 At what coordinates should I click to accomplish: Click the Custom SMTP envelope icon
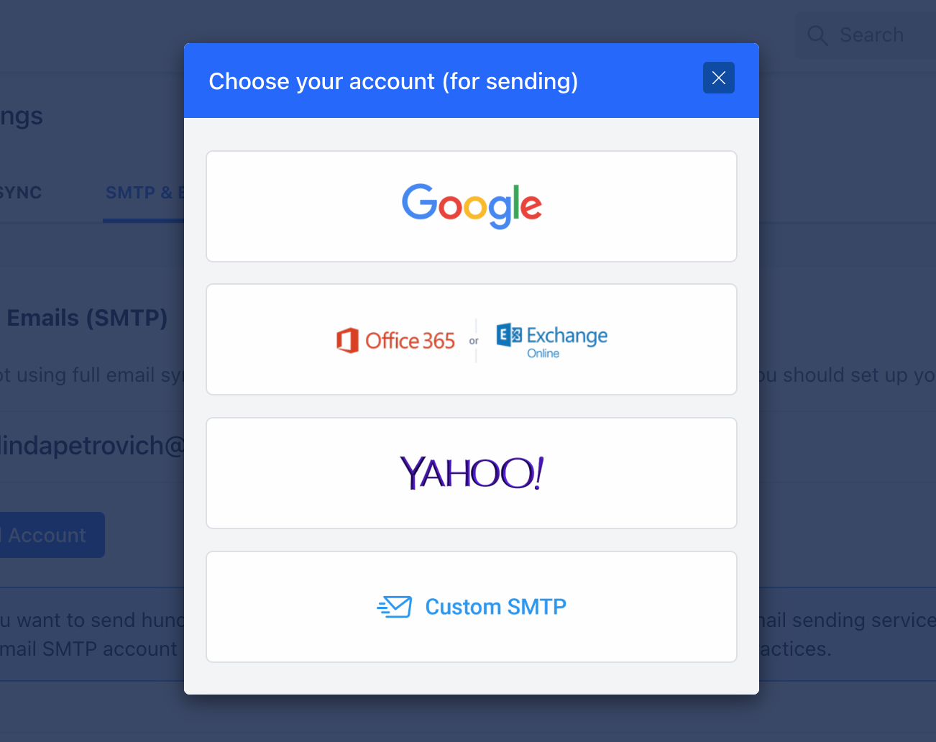point(394,607)
